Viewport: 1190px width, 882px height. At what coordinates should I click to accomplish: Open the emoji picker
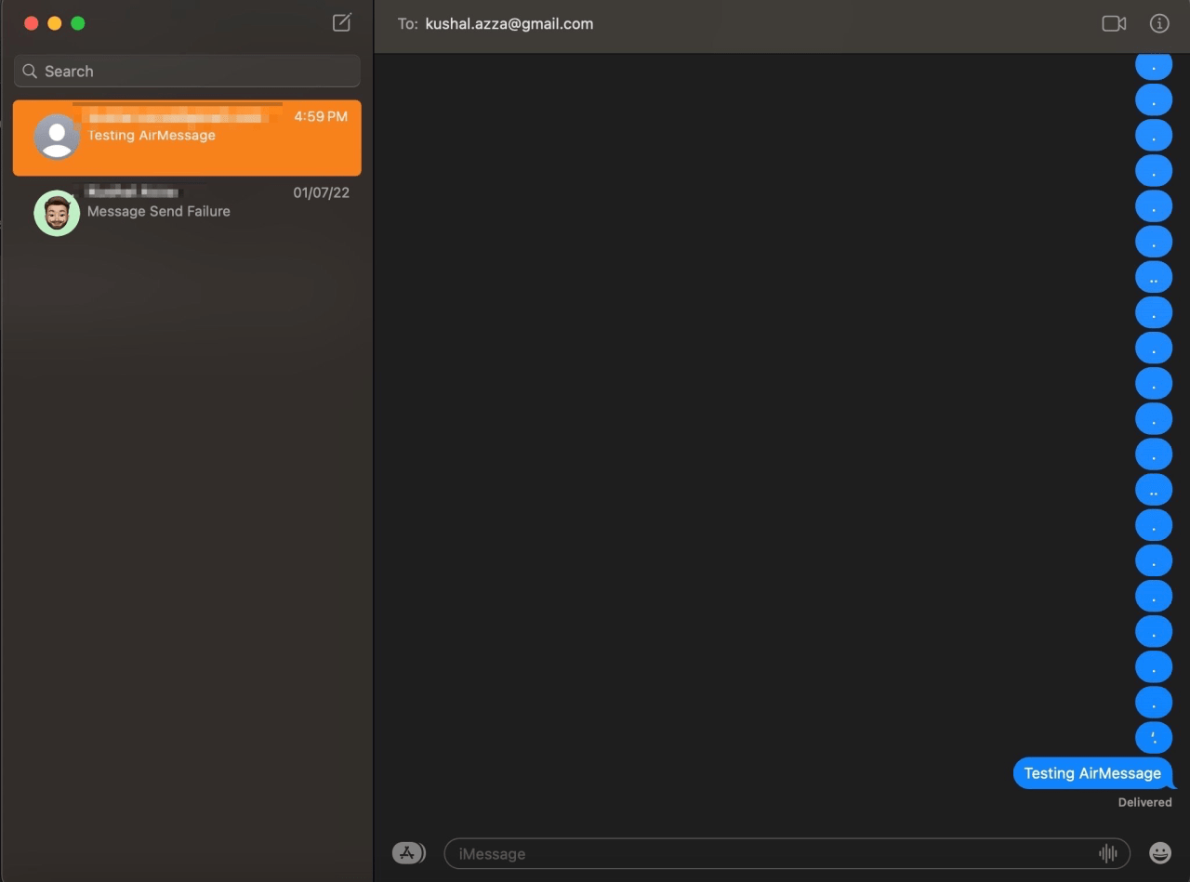1160,852
